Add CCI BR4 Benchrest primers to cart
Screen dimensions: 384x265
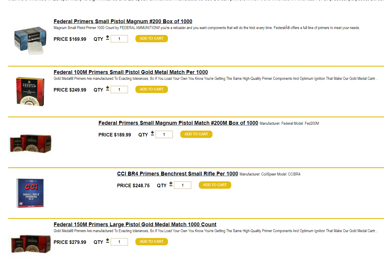tap(215, 185)
